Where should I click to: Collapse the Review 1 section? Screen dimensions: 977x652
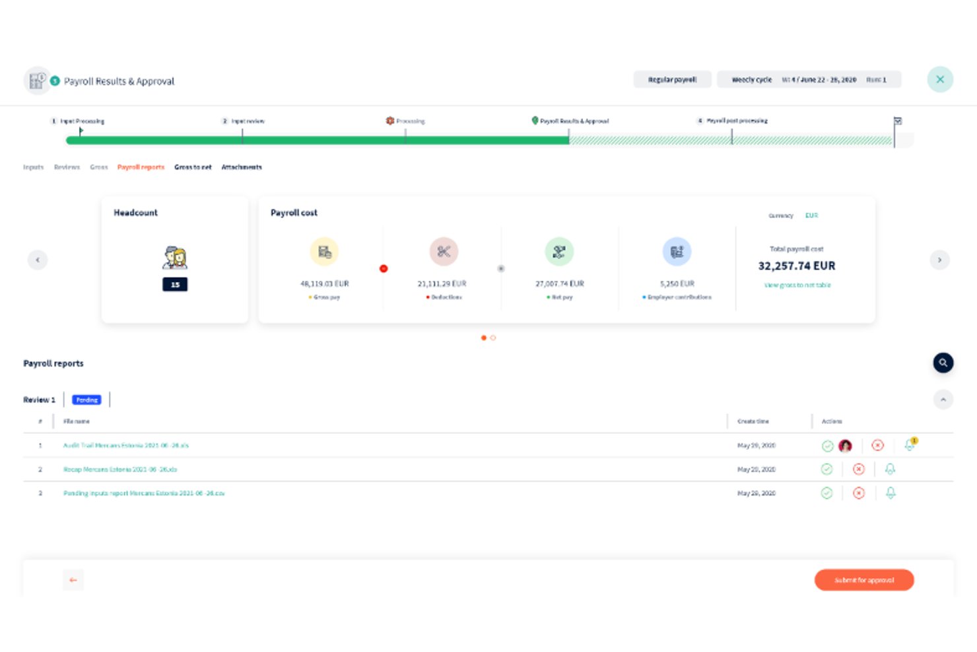click(x=943, y=400)
